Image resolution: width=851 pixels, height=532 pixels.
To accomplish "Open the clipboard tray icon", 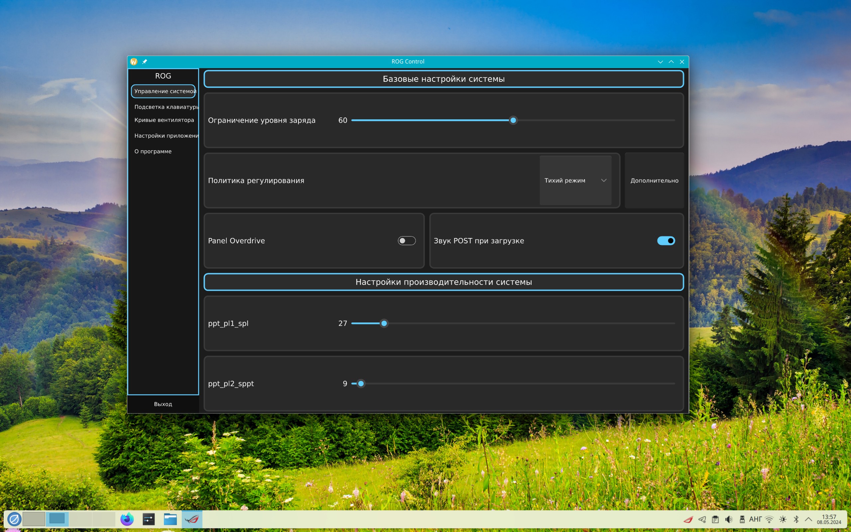I will tap(715, 519).
